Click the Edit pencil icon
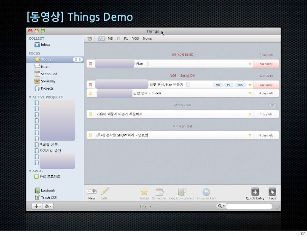Image resolution: width=307 pixels, height=237 pixels. tap(104, 191)
